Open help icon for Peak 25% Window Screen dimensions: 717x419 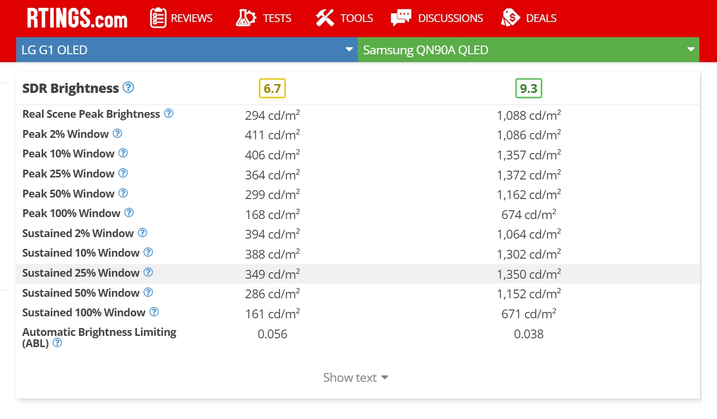(123, 173)
